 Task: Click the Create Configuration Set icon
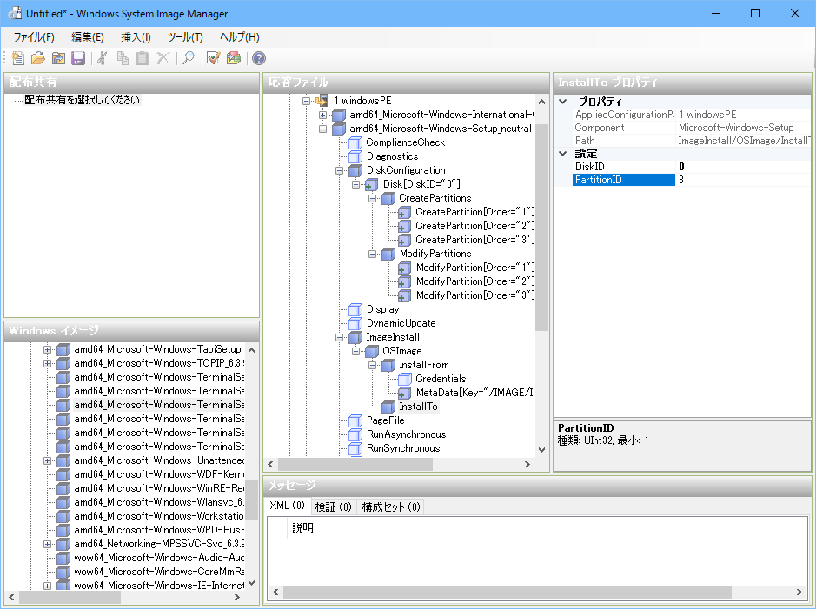(x=234, y=58)
